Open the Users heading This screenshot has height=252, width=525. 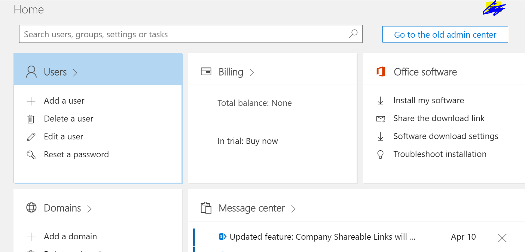coord(55,72)
